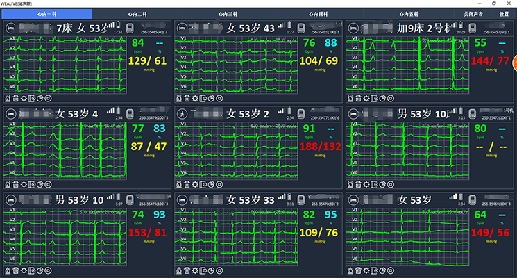Click trash icon in 7床 patient panel
This screenshot has height=278, width=517.
click(17, 99)
